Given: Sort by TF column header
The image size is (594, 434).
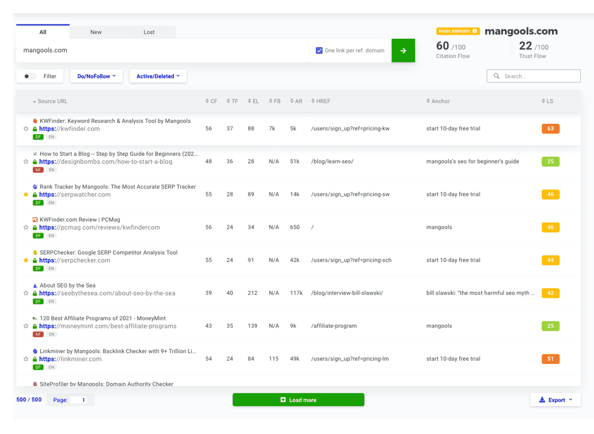Looking at the screenshot, I should pyautogui.click(x=232, y=101).
